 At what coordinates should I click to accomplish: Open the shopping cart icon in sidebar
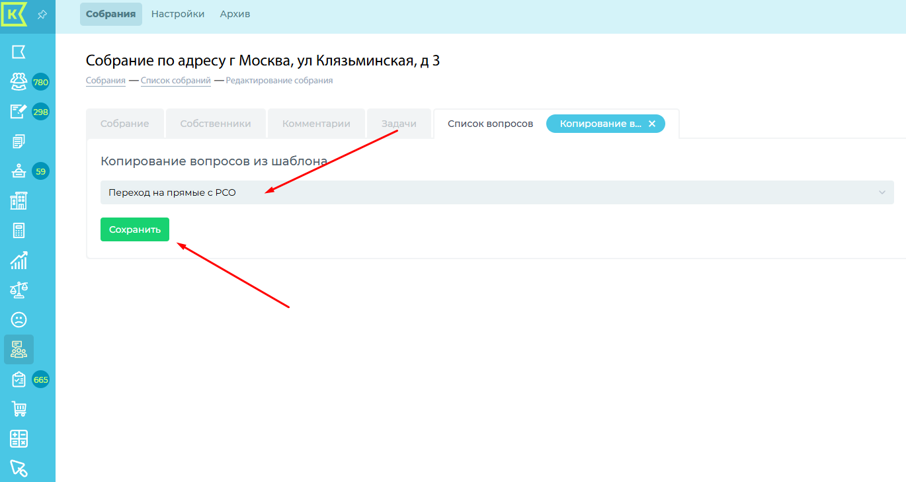click(x=19, y=409)
